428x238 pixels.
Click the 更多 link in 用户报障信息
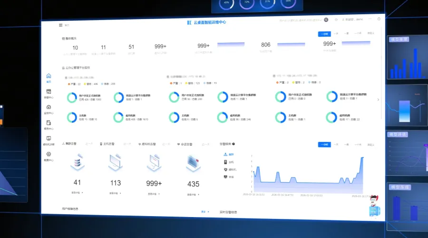click(204, 211)
